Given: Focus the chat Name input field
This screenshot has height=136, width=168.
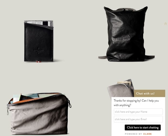Looking at the screenshot, I should coord(138,112).
